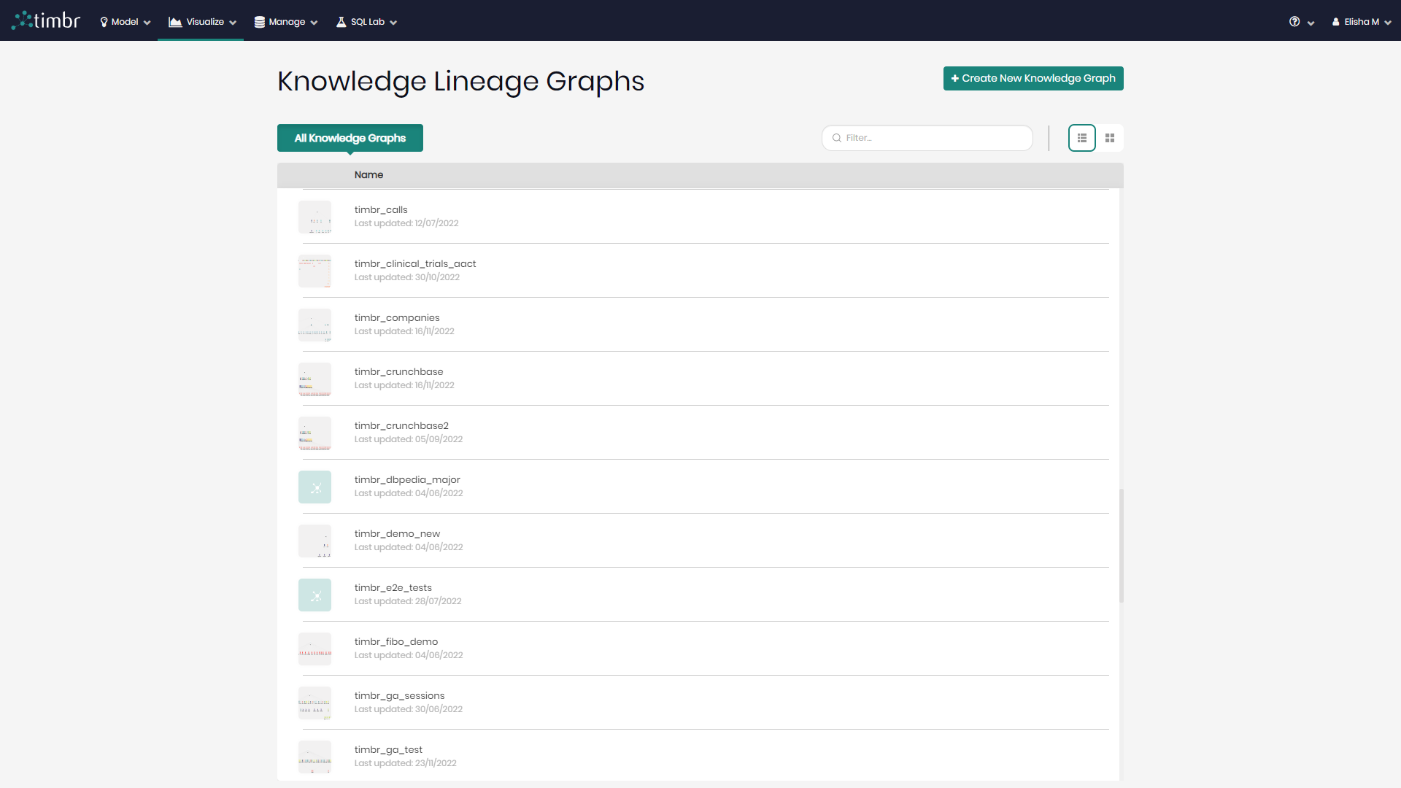Switch to grid view of knowledge graphs
The image size is (1401, 788).
[1109, 138]
